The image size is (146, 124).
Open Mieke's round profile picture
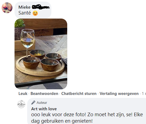click(x=7, y=8)
